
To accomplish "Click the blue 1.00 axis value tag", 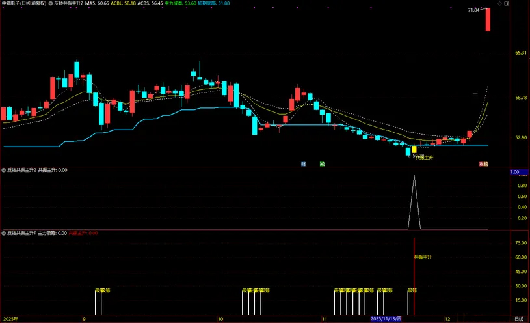I will pyautogui.click(x=519, y=172).
